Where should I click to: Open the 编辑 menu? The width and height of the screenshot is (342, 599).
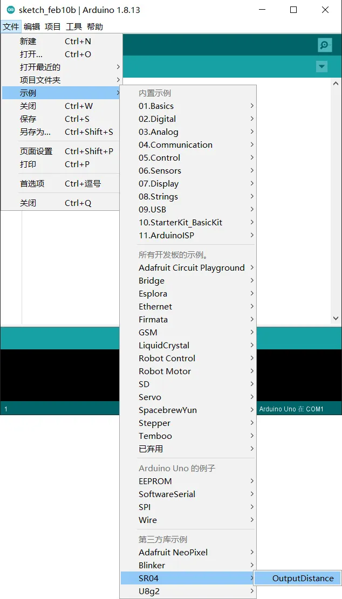coord(31,27)
